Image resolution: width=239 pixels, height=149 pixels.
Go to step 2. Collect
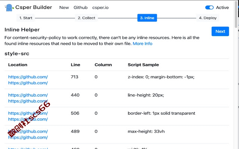[86, 18]
